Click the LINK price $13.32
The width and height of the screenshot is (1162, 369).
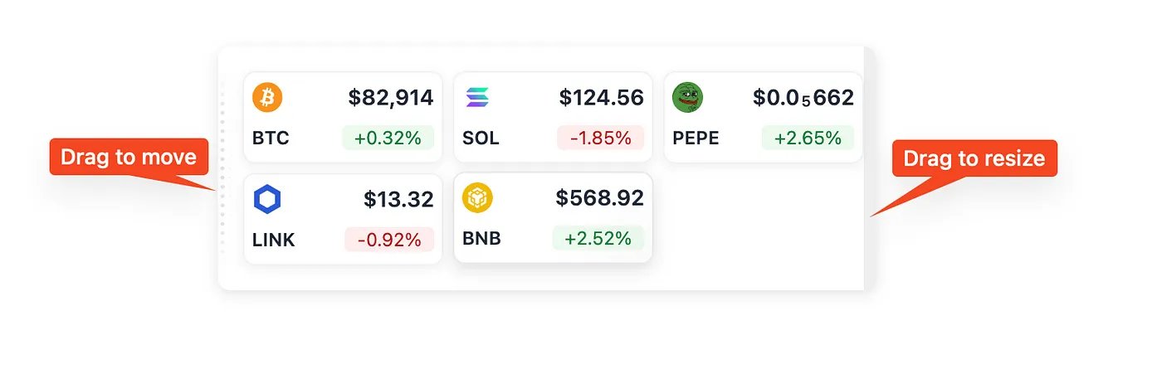tap(398, 199)
